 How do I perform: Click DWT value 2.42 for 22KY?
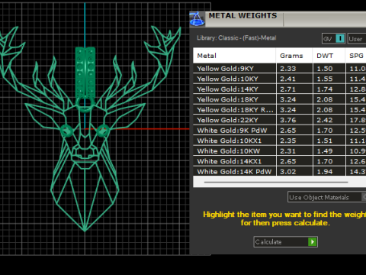[325, 120]
